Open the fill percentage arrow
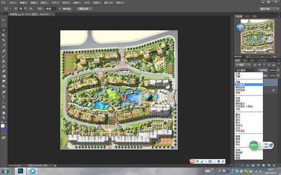This screenshot has width=281, height=175. click(278, 76)
